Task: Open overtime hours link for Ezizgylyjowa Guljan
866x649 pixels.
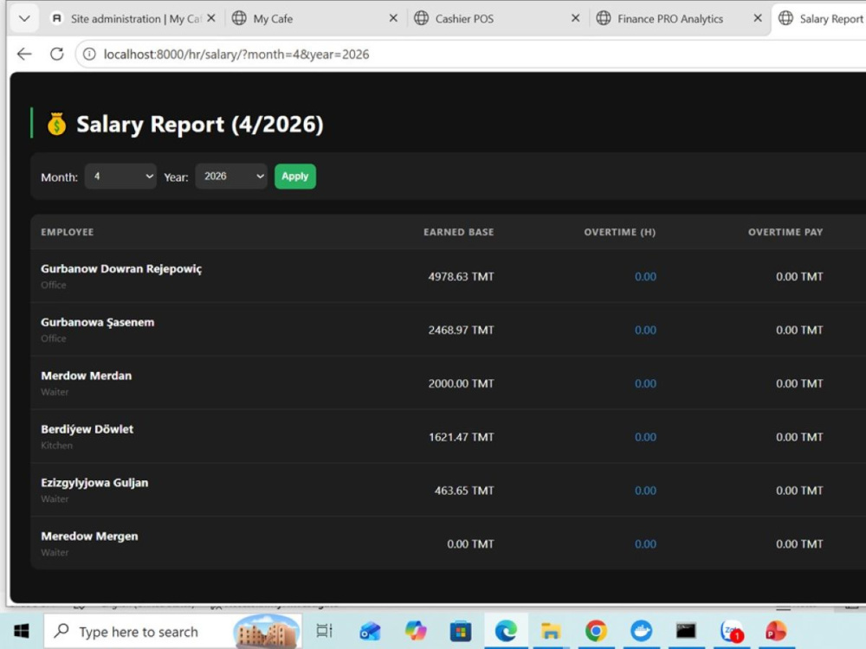Action: pos(645,491)
